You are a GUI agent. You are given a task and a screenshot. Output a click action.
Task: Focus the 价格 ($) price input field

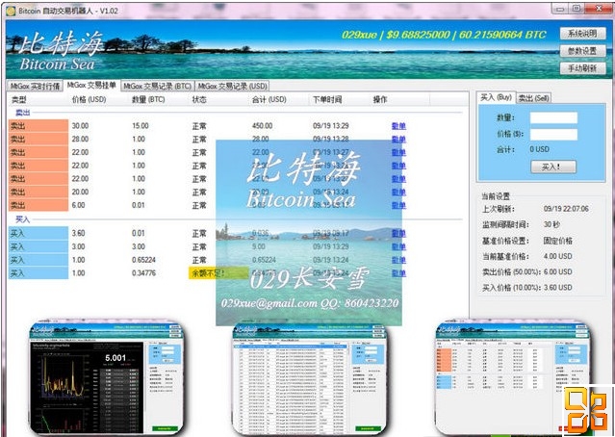pos(552,134)
